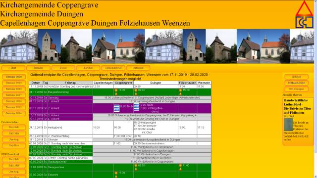Click the 900-Duingen button in right sidebar

(296, 89)
